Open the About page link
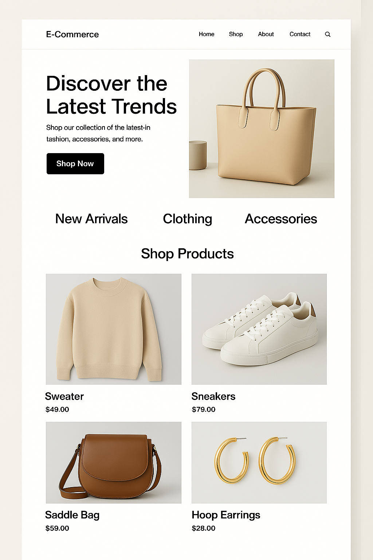Screen dimensions: 373x560 pos(266,34)
